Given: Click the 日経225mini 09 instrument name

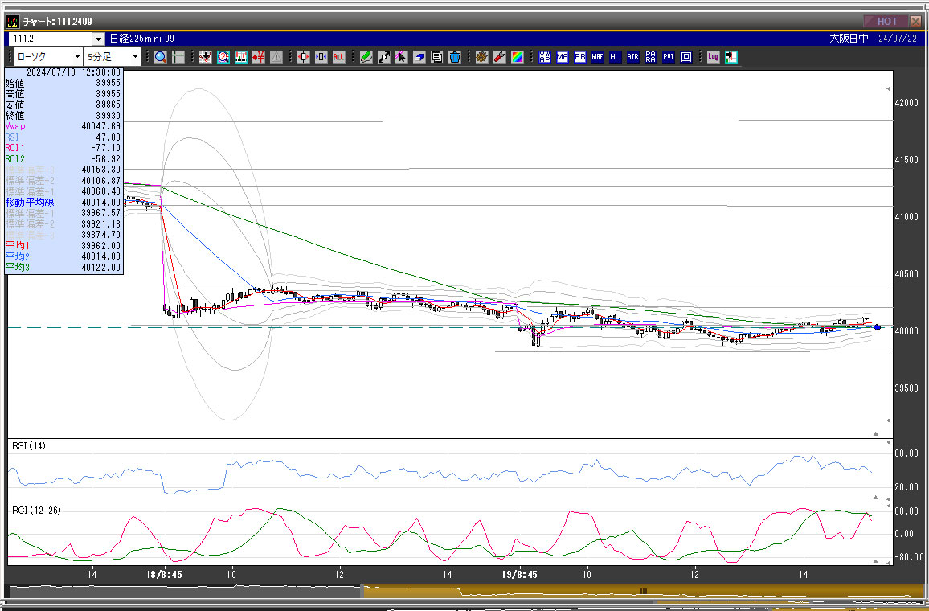Looking at the screenshot, I should (x=142, y=39).
